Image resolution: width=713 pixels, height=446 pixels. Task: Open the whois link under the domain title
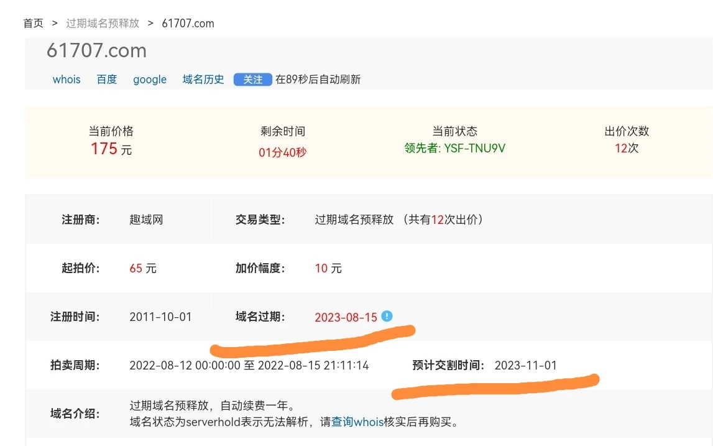[x=67, y=80]
